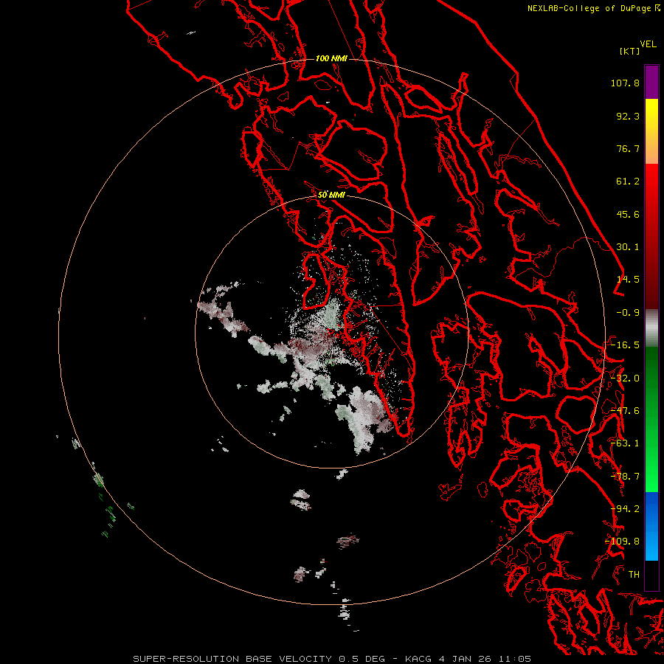Click the -109.8 scale value
The image size is (664, 664).
623,542
